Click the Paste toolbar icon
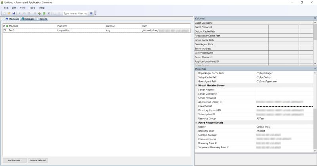Screen dimensions: 317x166 tap(29, 13)
